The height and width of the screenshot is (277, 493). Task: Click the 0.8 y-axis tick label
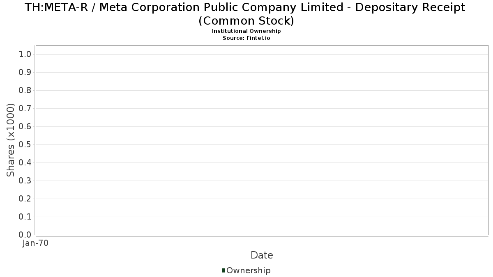pos(25,91)
